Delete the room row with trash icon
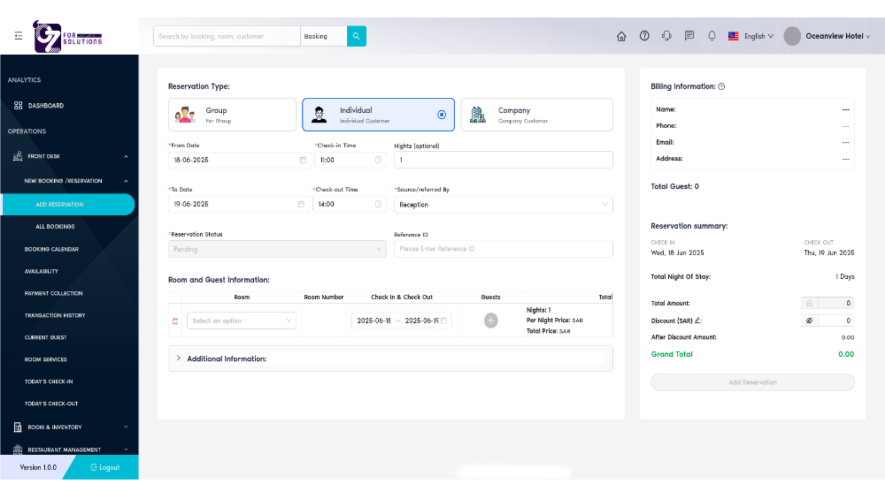This screenshot has height=497, width=885. tap(175, 321)
